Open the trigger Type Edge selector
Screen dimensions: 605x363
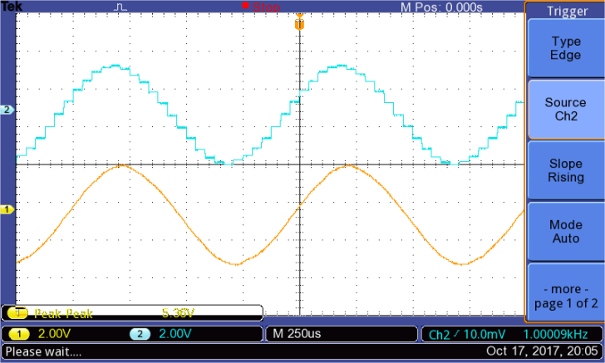click(565, 48)
